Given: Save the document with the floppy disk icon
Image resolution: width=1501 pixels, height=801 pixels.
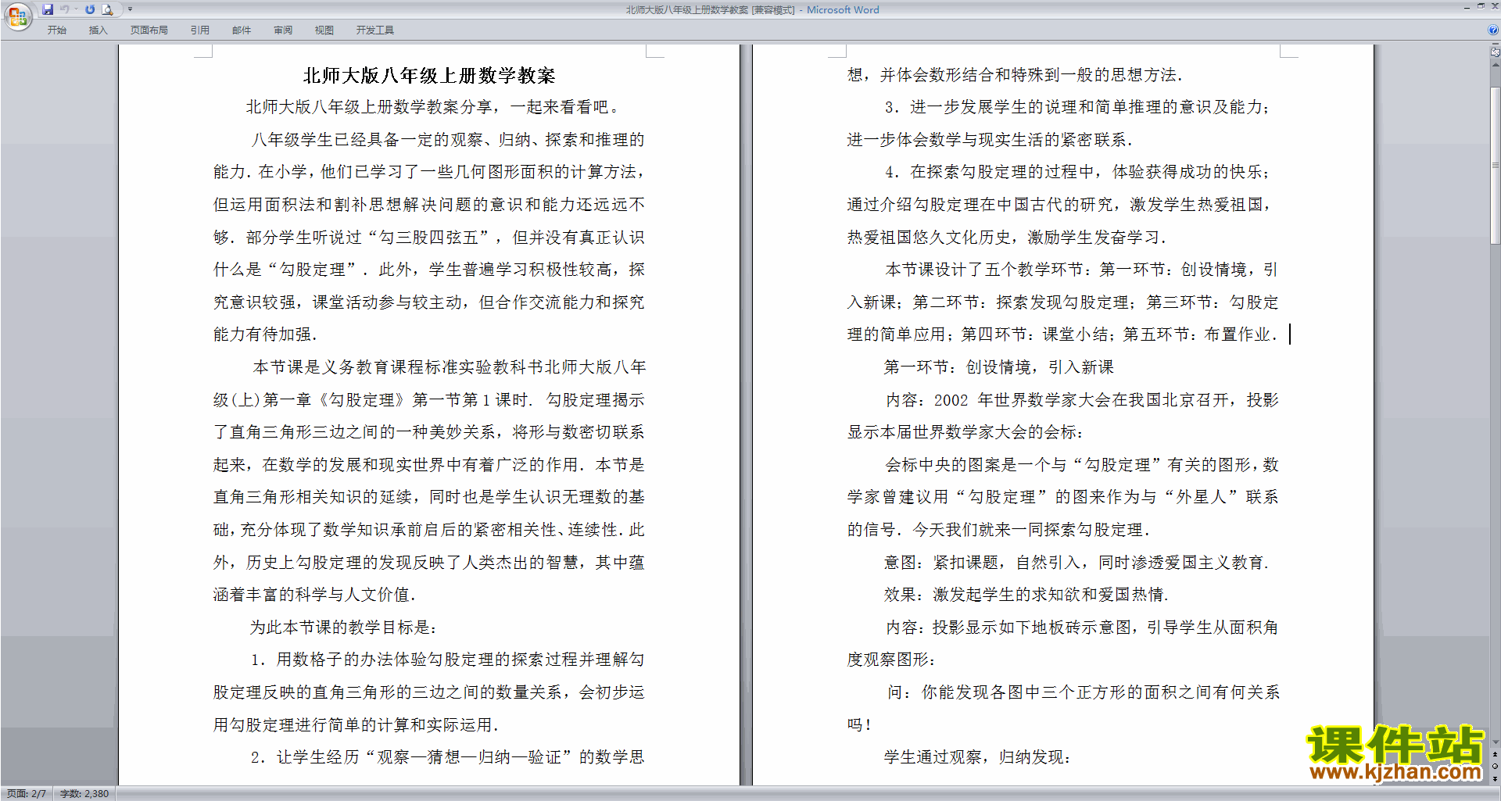Looking at the screenshot, I should 48,9.
